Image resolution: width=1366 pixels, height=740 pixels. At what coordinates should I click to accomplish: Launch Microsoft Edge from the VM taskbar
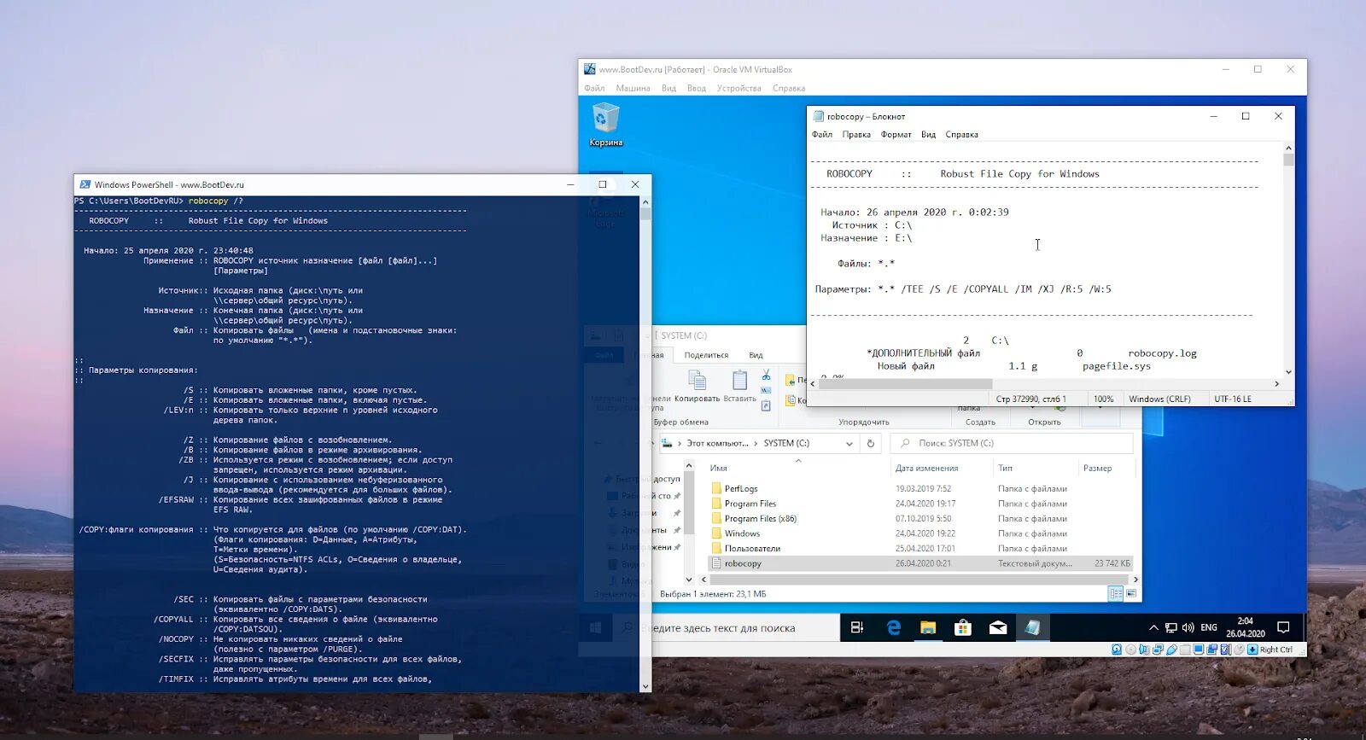coord(894,628)
